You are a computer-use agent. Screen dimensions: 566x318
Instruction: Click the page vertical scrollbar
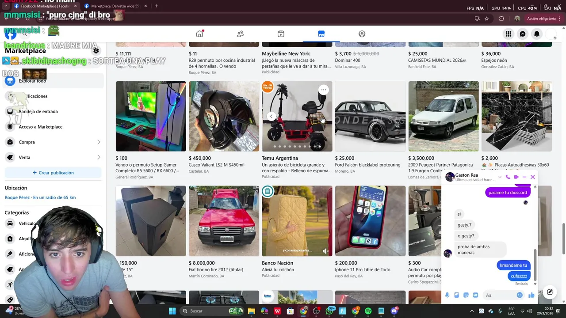tap(563, 238)
